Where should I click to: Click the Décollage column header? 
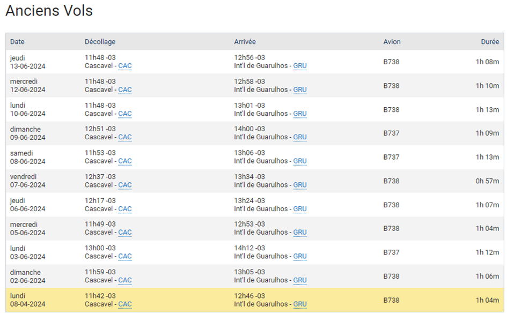click(x=100, y=42)
